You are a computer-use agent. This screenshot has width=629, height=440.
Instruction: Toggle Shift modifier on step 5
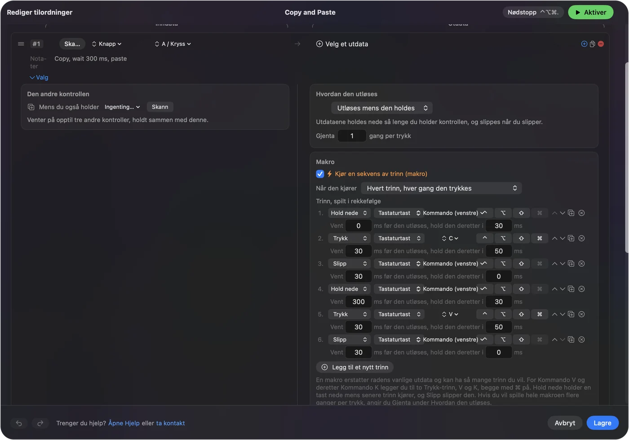[521, 314]
